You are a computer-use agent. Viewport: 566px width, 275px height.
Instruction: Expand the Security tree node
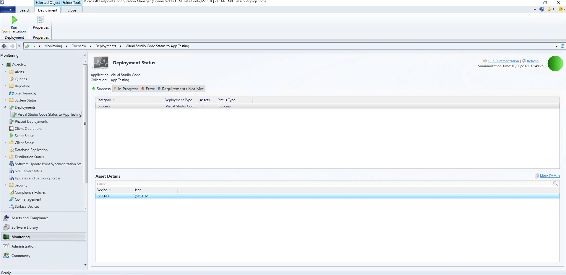pos(5,185)
